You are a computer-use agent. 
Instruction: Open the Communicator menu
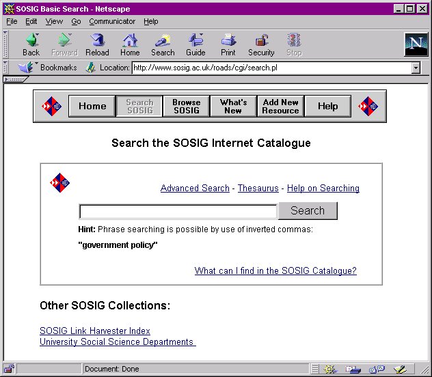tap(112, 21)
